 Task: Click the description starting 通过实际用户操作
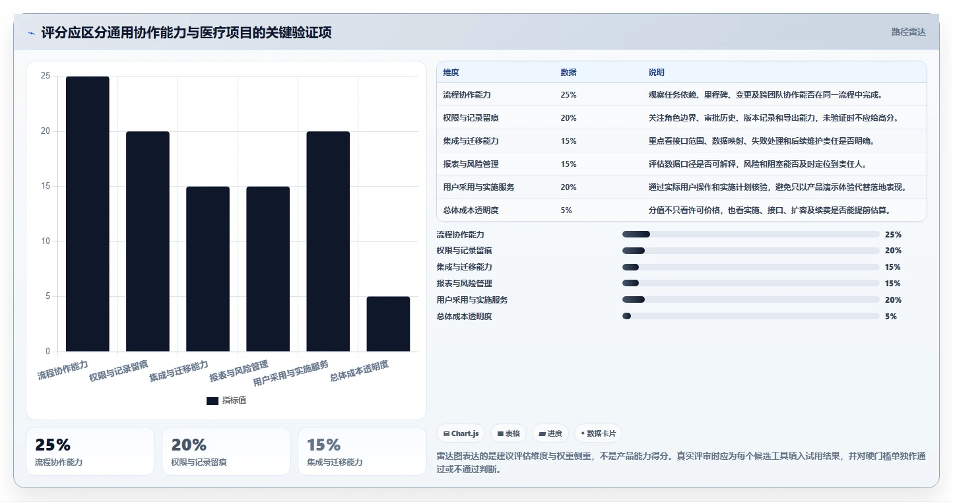[x=777, y=187]
